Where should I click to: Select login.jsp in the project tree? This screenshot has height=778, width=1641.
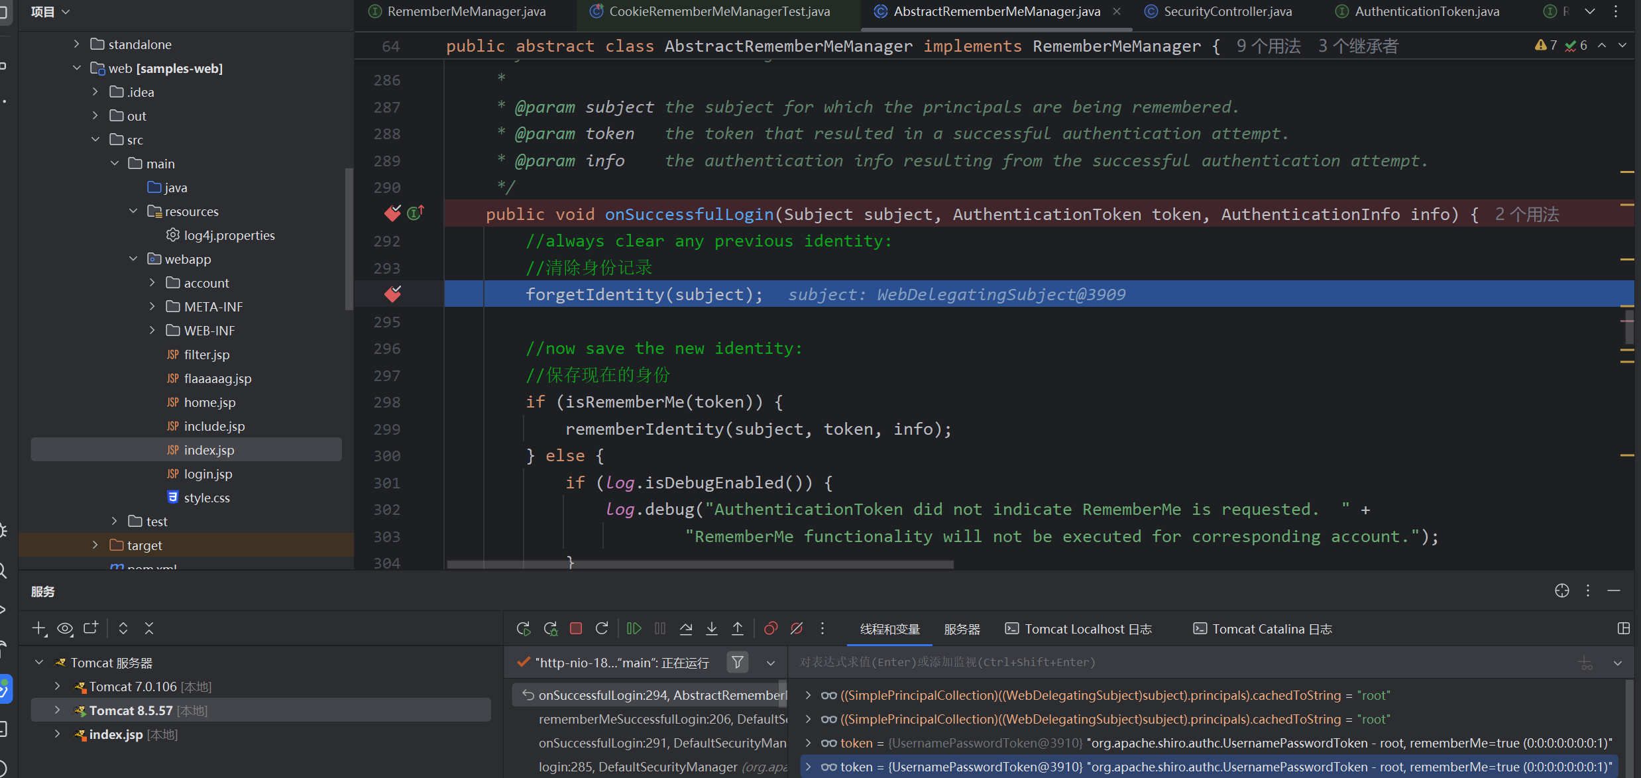click(x=207, y=473)
